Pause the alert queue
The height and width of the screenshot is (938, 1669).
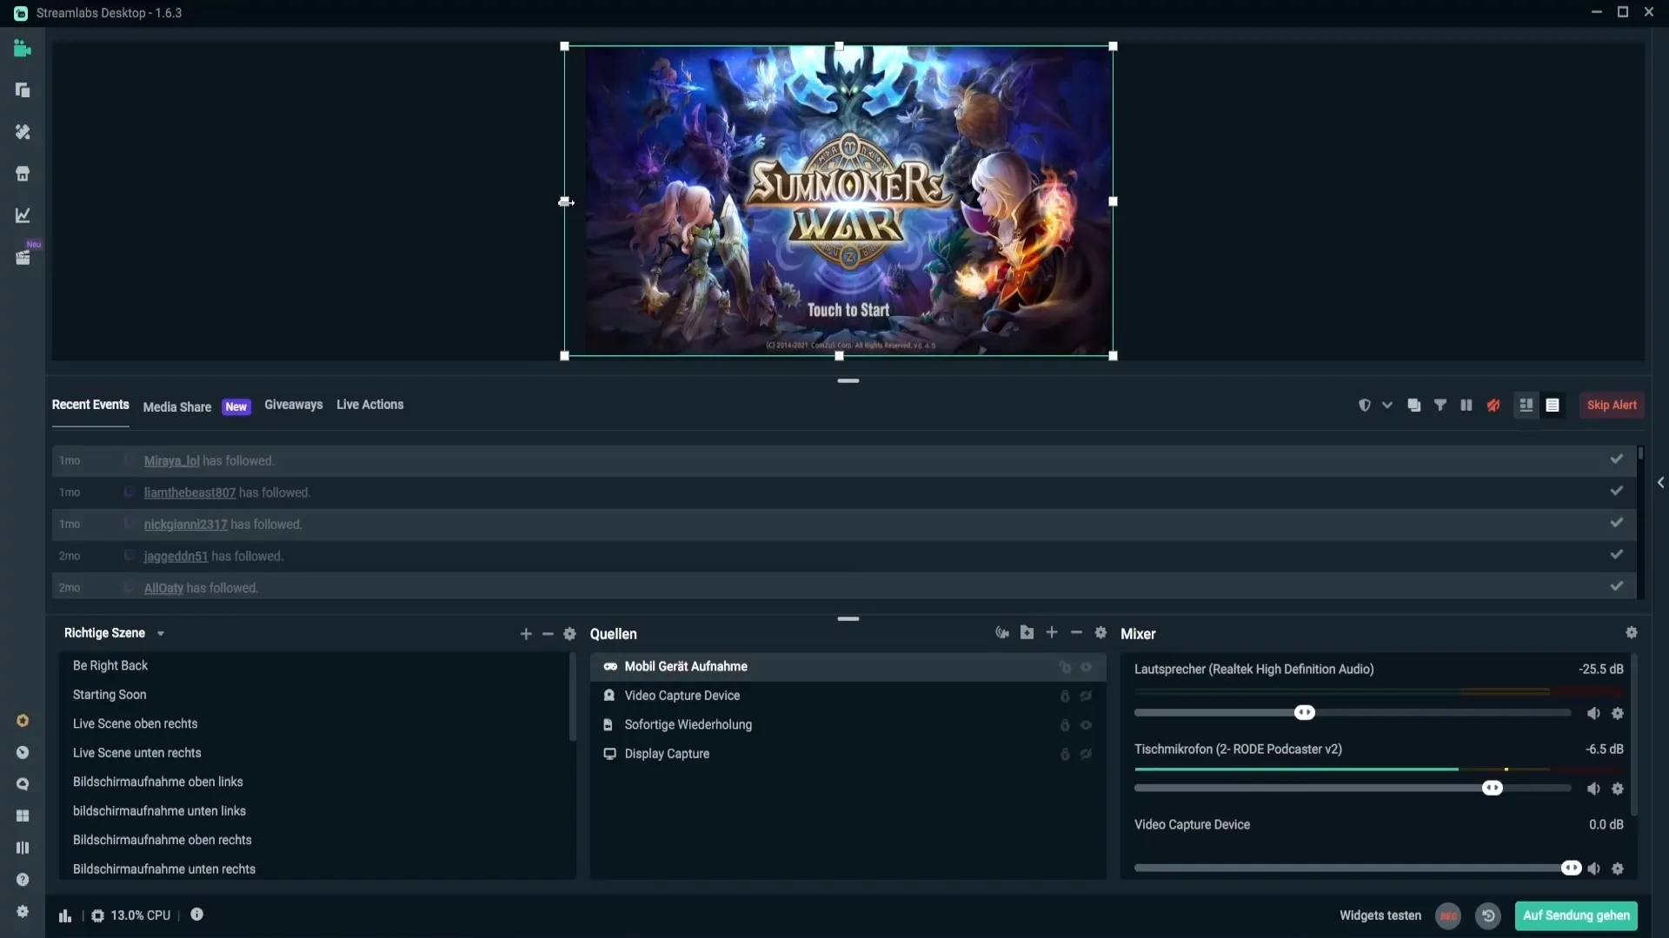[1466, 406]
